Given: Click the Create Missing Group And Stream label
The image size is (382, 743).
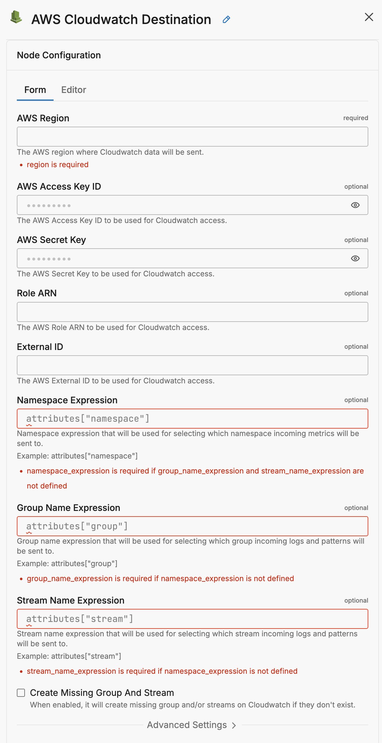Looking at the screenshot, I should point(102,693).
